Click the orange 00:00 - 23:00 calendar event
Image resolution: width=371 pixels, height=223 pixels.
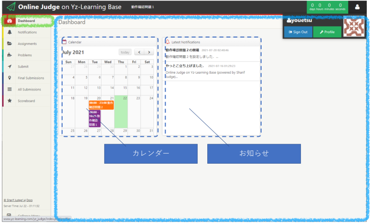tap(101, 105)
